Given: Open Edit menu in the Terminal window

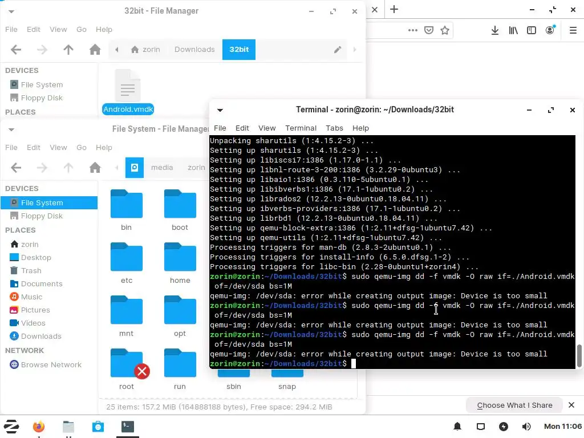Looking at the screenshot, I should click(242, 128).
